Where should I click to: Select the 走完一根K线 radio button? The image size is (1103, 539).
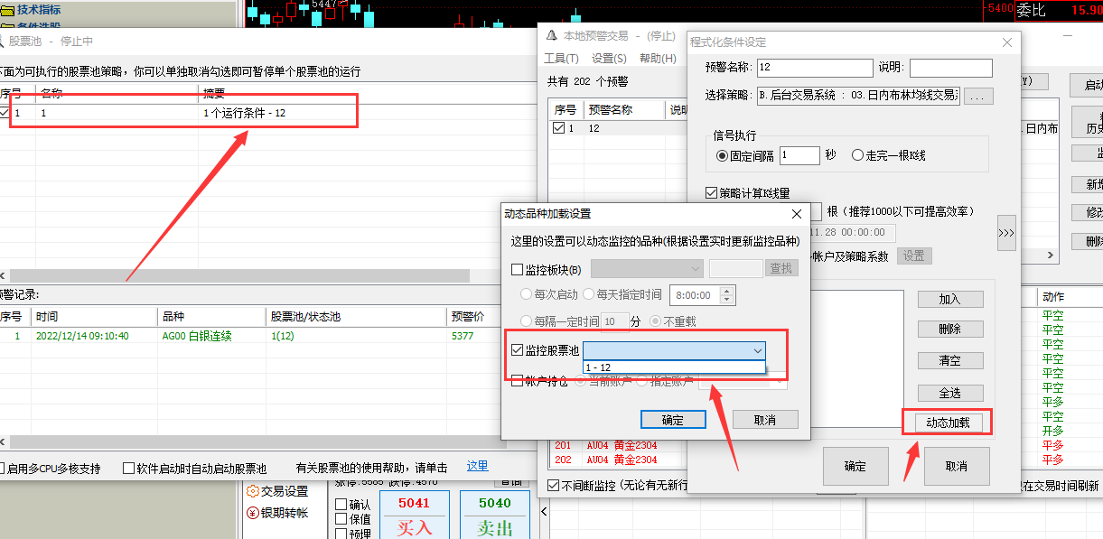tap(857, 155)
